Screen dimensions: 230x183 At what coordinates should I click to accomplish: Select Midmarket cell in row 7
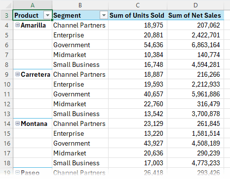pyautogui.click(x=80, y=55)
